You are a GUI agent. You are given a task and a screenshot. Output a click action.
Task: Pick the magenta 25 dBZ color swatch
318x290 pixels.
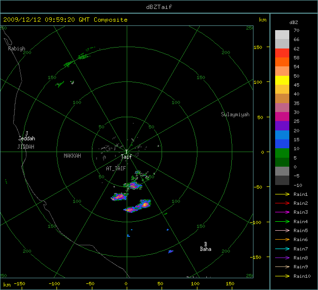point(282,117)
